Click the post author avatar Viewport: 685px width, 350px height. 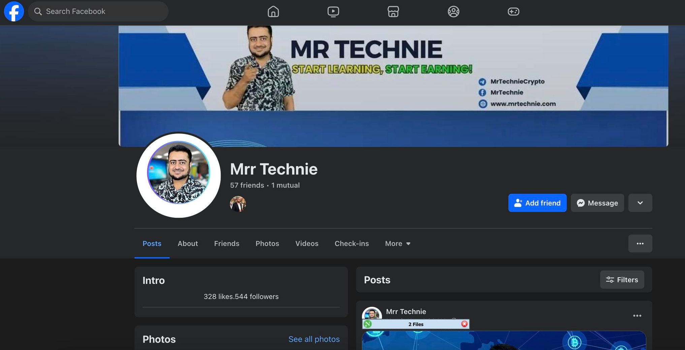pyautogui.click(x=372, y=313)
